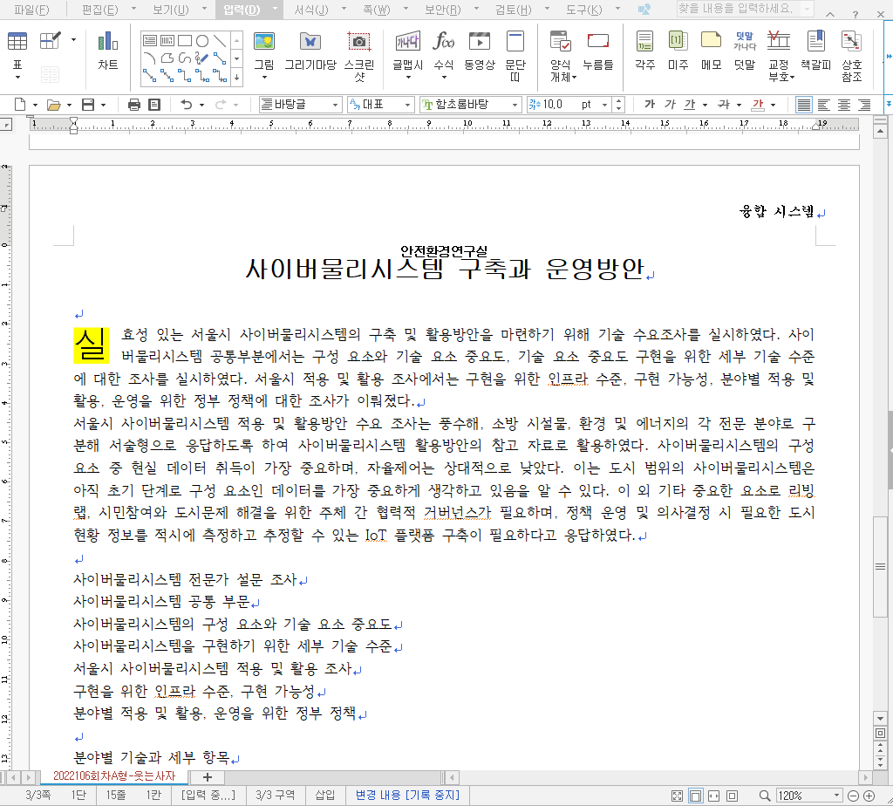Open the 120% zoom level dropdown
This screenshot has height=806, width=893.
click(x=837, y=796)
